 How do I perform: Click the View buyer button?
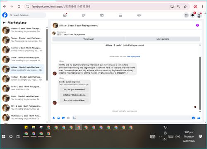tap(89, 39)
